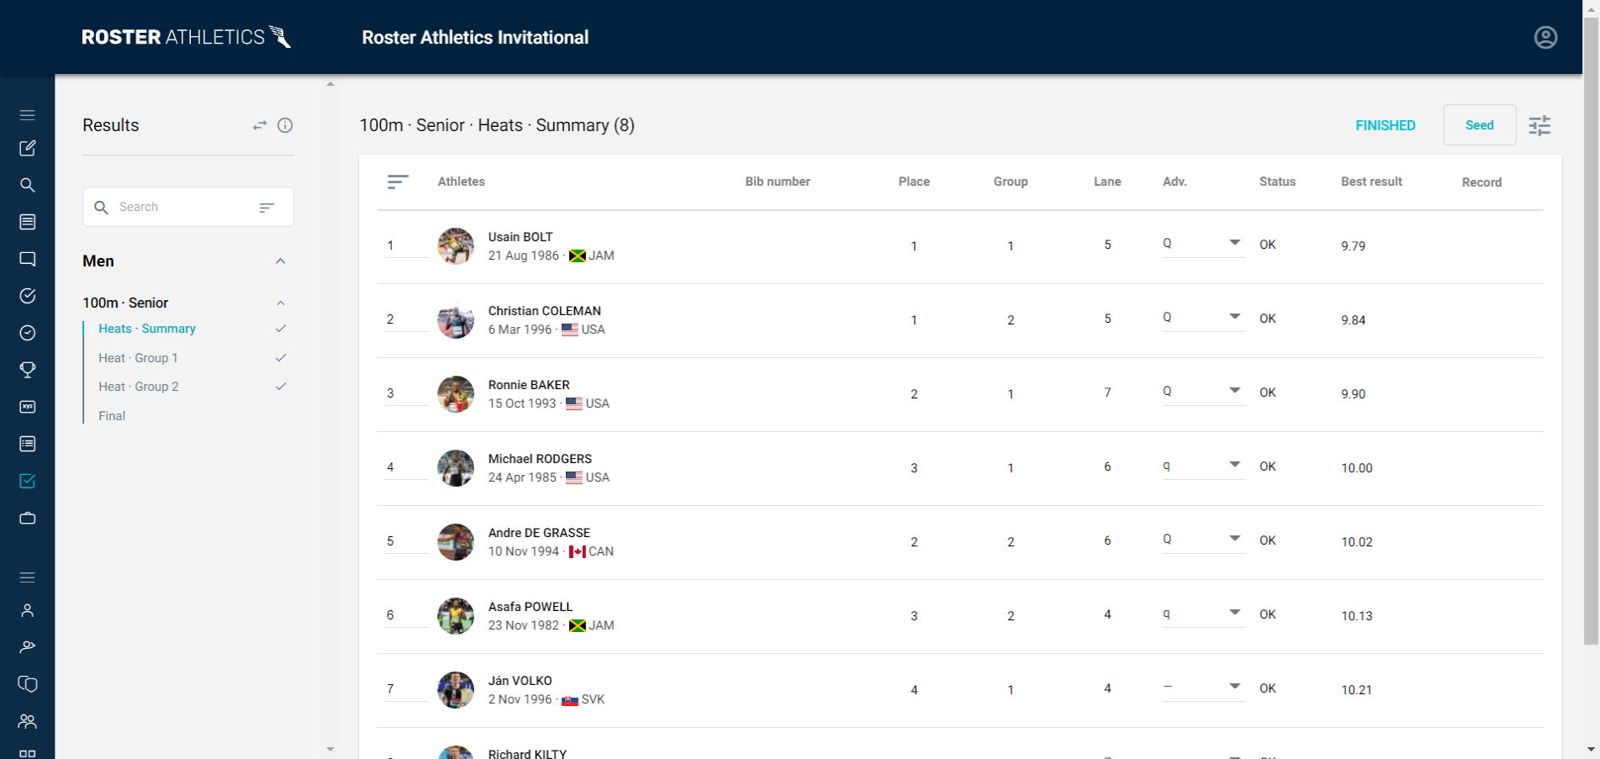Viewport: 1600px width, 759px height.
Task: Click the Seed button
Action: tap(1479, 124)
